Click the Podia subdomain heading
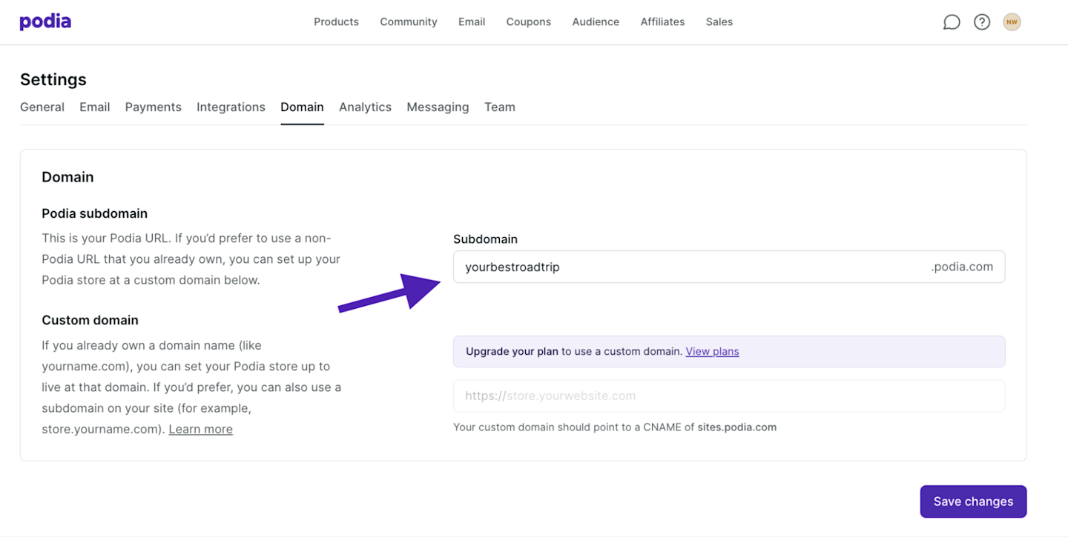Viewport: 1068px width, 537px height. [95, 213]
